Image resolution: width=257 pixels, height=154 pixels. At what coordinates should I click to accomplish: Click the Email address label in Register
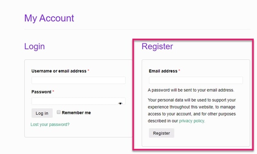pyautogui.click(x=163, y=71)
